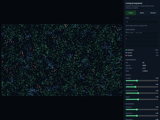This screenshot has width=160, height=120.
Task: Adjust the Speed slider
Action: click(142, 99)
